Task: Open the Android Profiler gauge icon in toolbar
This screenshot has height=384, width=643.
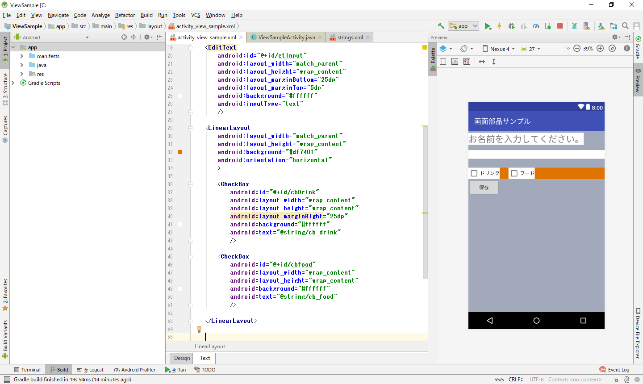Action: (536, 26)
